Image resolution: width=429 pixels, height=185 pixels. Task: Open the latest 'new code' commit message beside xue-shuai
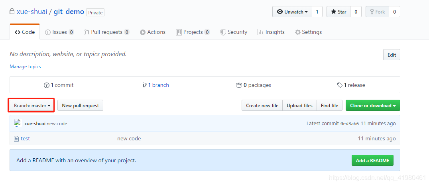[57, 124]
